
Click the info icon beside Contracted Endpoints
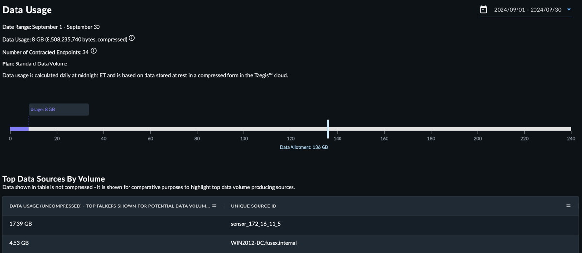tap(94, 51)
